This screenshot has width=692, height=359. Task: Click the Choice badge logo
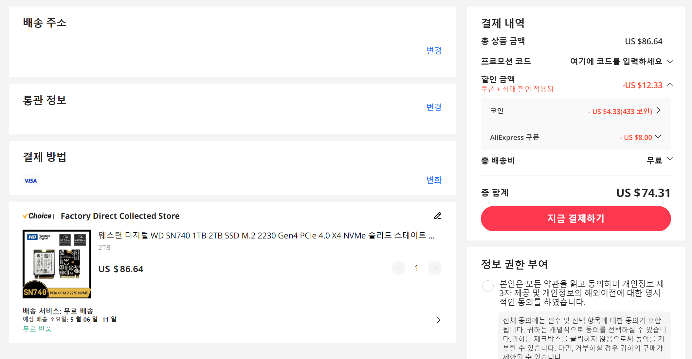37,216
